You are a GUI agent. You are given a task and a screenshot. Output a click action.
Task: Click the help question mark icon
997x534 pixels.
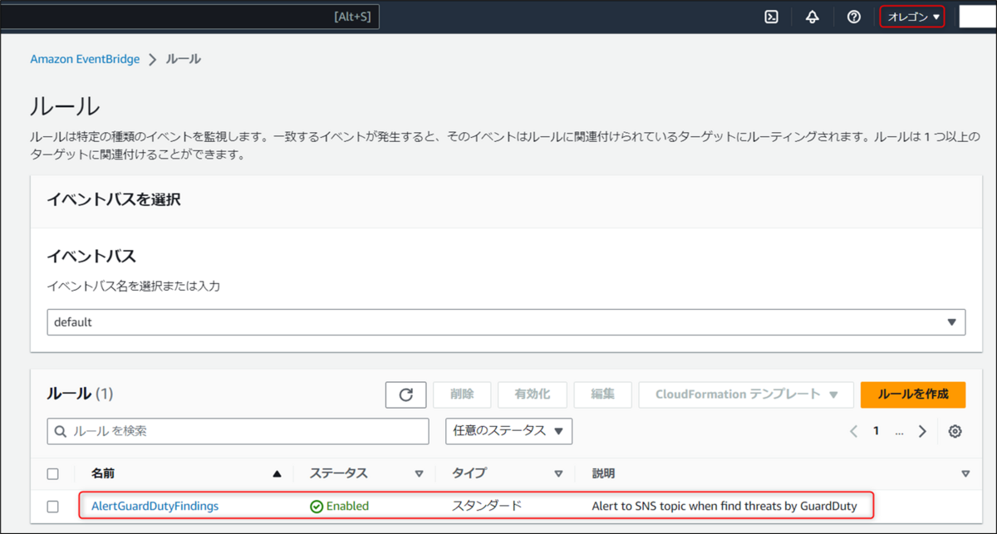pyautogui.click(x=854, y=16)
